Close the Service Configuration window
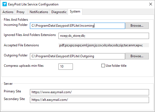 click(x=151, y=4)
